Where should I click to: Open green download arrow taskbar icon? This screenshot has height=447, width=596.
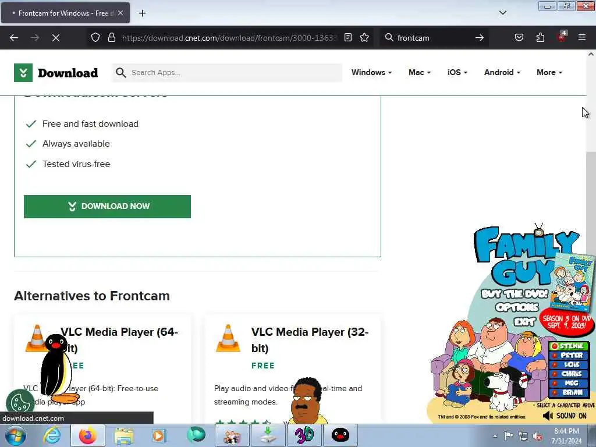(x=268, y=435)
